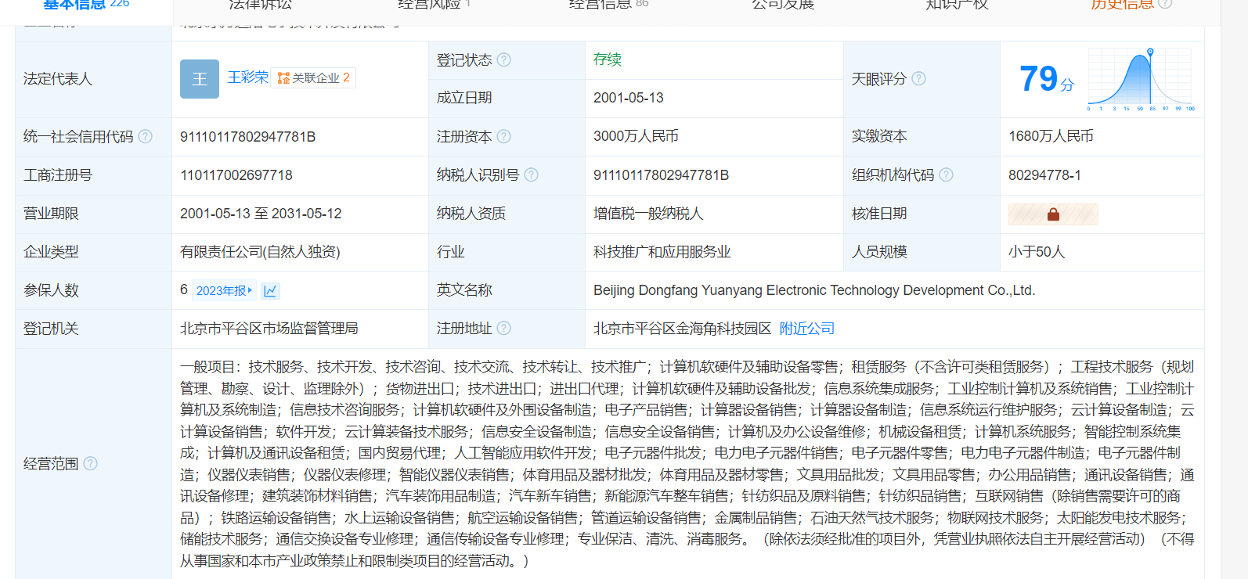The width and height of the screenshot is (1248, 579).
Task: Switch to the 公司发展 tab
Action: [783, 4]
